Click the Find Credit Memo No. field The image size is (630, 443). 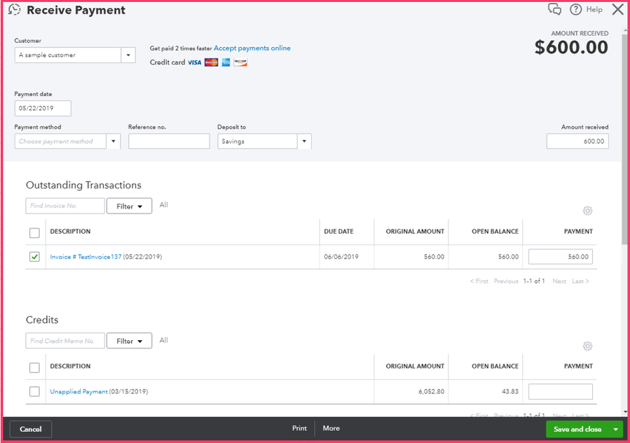click(65, 340)
